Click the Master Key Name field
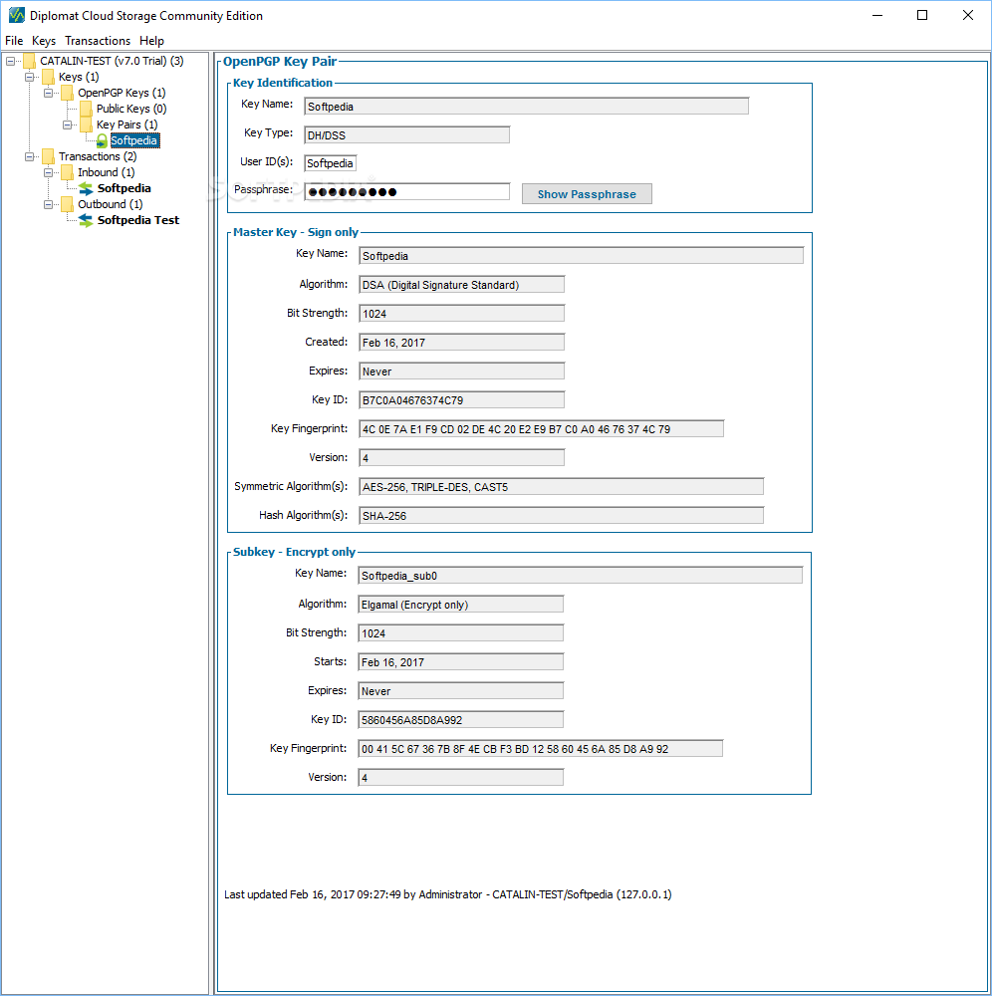992x996 pixels. click(581, 255)
